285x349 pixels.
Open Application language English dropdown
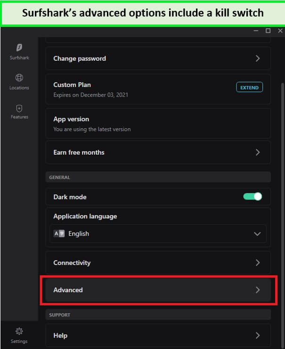[158, 233]
